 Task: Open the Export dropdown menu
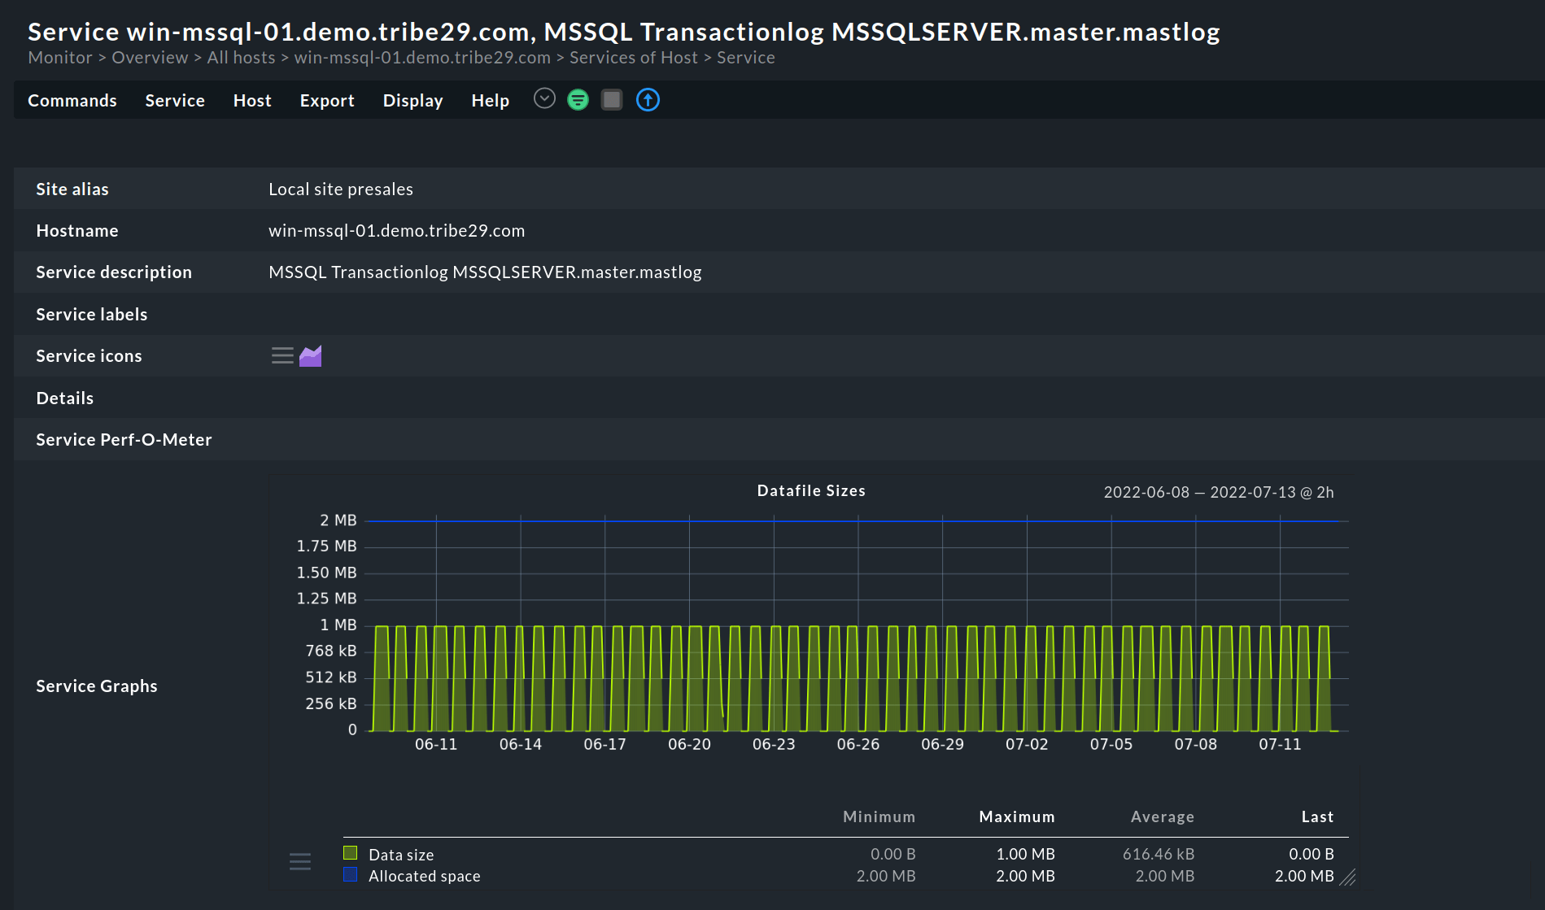click(327, 101)
